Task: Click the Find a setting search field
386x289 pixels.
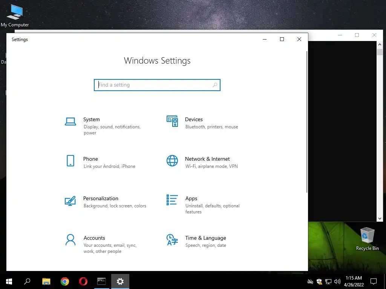Action: (157, 85)
